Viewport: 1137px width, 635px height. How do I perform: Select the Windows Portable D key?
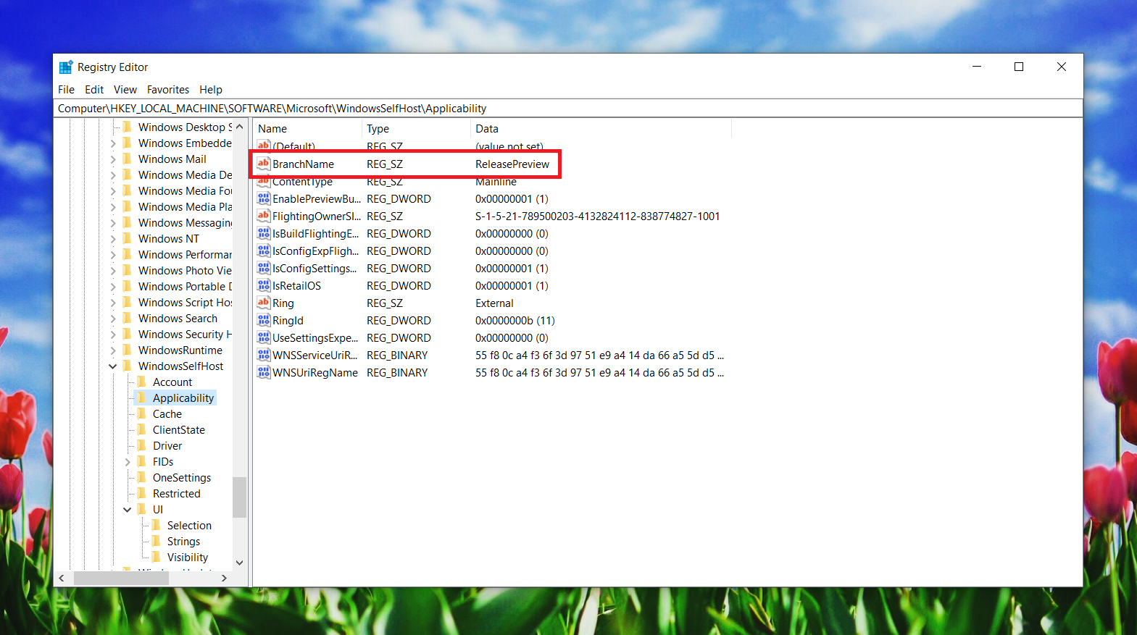(x=185, y=287)
